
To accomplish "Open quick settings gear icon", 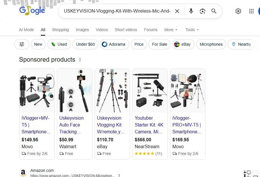I will (x=238, y=11).
